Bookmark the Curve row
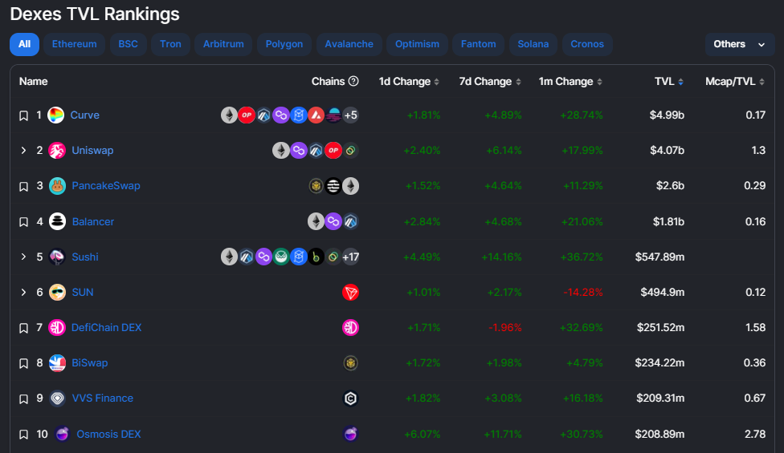Image resolution: width=784 pixels, height=453 pixels. click(23, 115)
